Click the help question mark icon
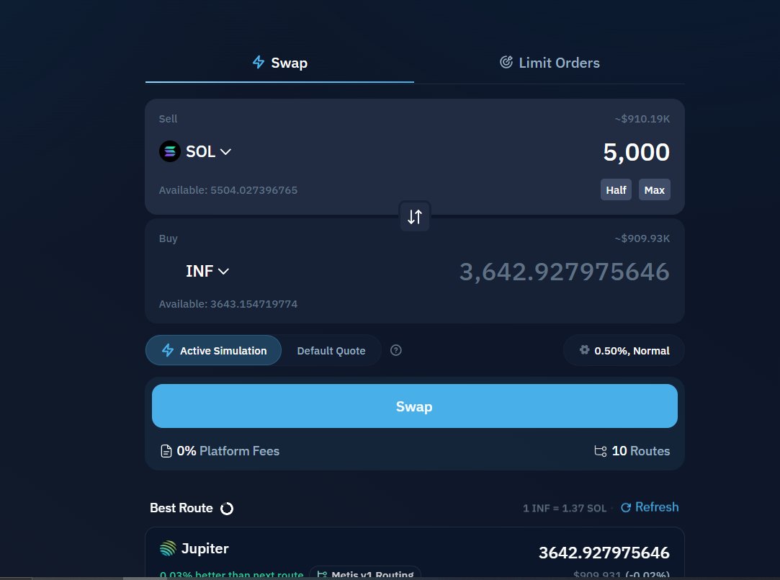 [x=395, y=350]
